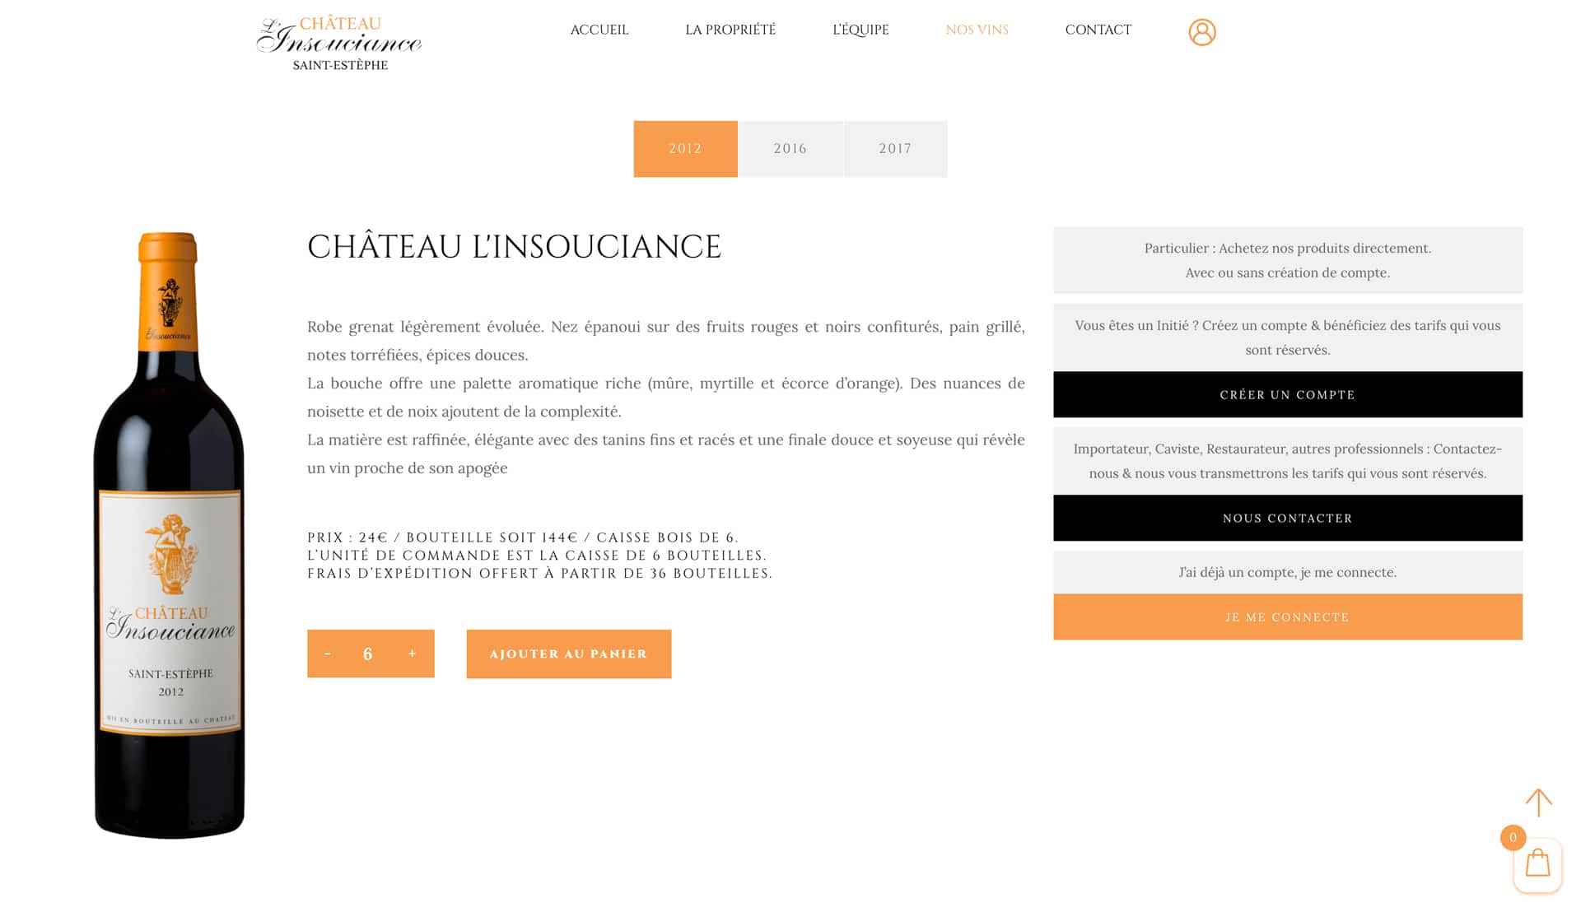
Task: Click the JE ME CONNECTE button
Action: point(1287,617)
